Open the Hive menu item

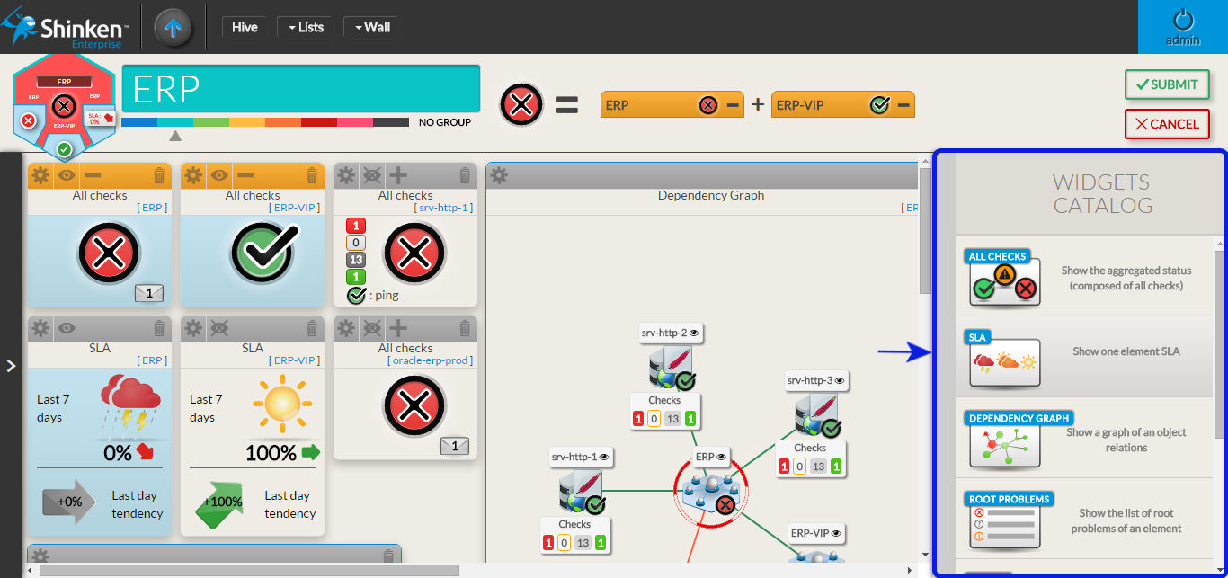point(245,27)
